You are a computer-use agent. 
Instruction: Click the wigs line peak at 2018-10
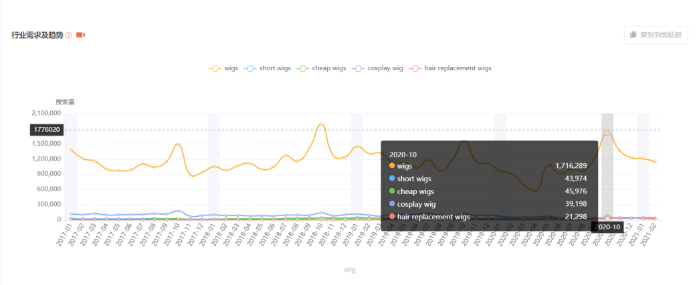pyautogui.click(x=321, y=124)
